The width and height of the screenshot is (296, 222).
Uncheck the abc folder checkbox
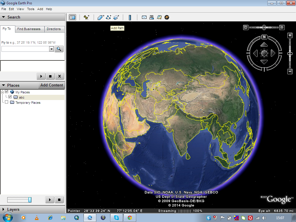tap(10, 97)
